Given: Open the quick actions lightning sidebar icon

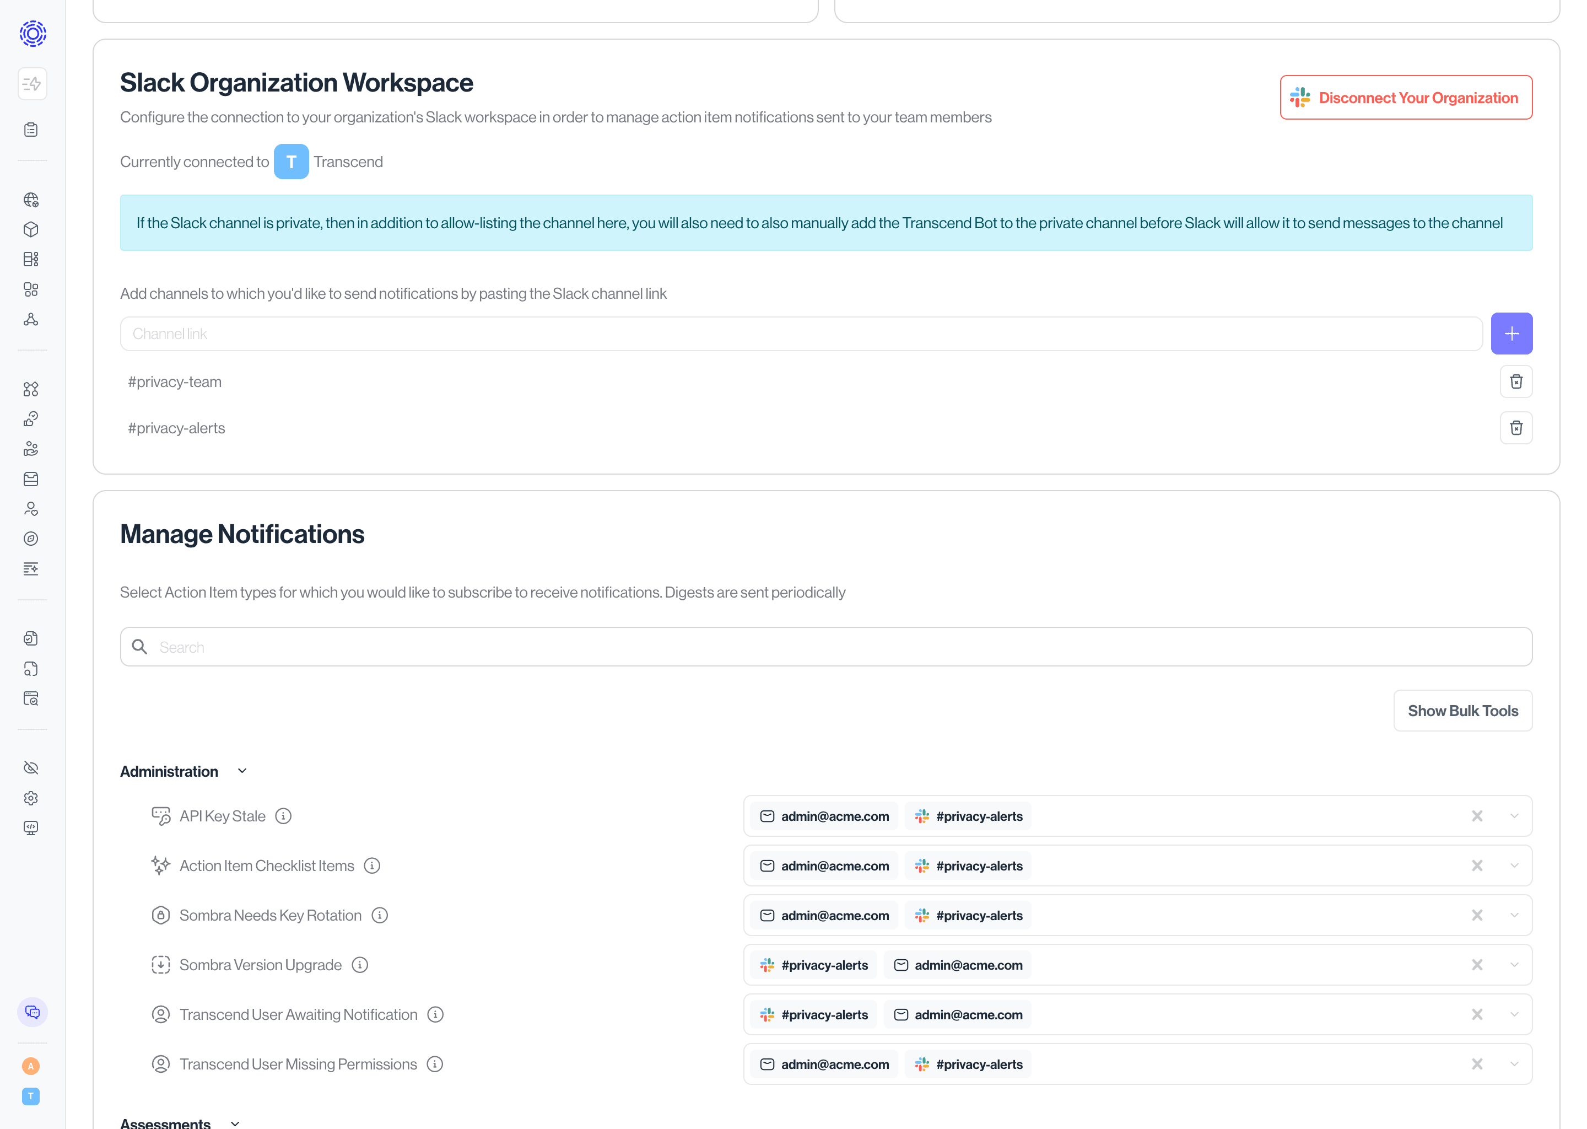Looking at the screenshot, I should tap(32, 84).
